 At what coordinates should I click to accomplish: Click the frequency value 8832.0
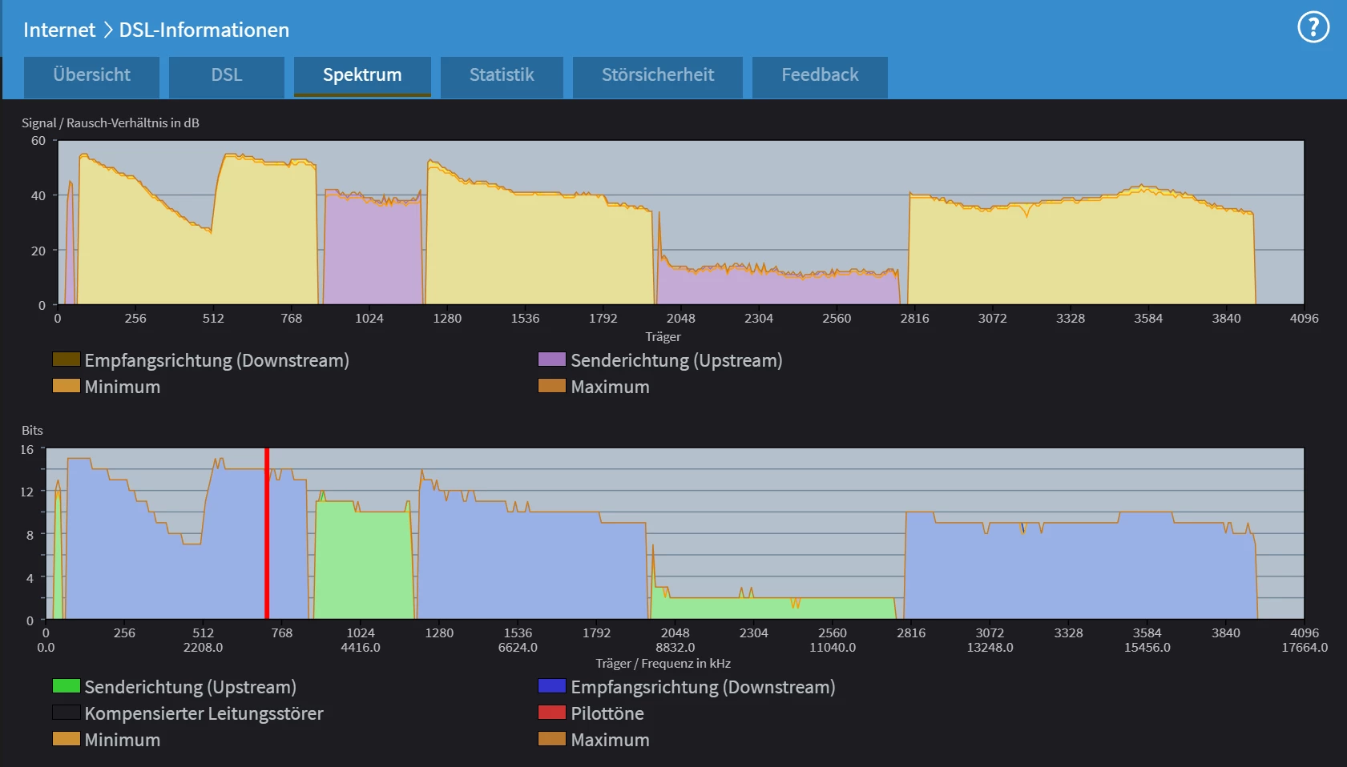point(676,647)
